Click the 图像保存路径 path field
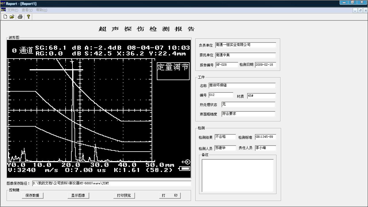 pyautogui.click(x=111, y=183)
